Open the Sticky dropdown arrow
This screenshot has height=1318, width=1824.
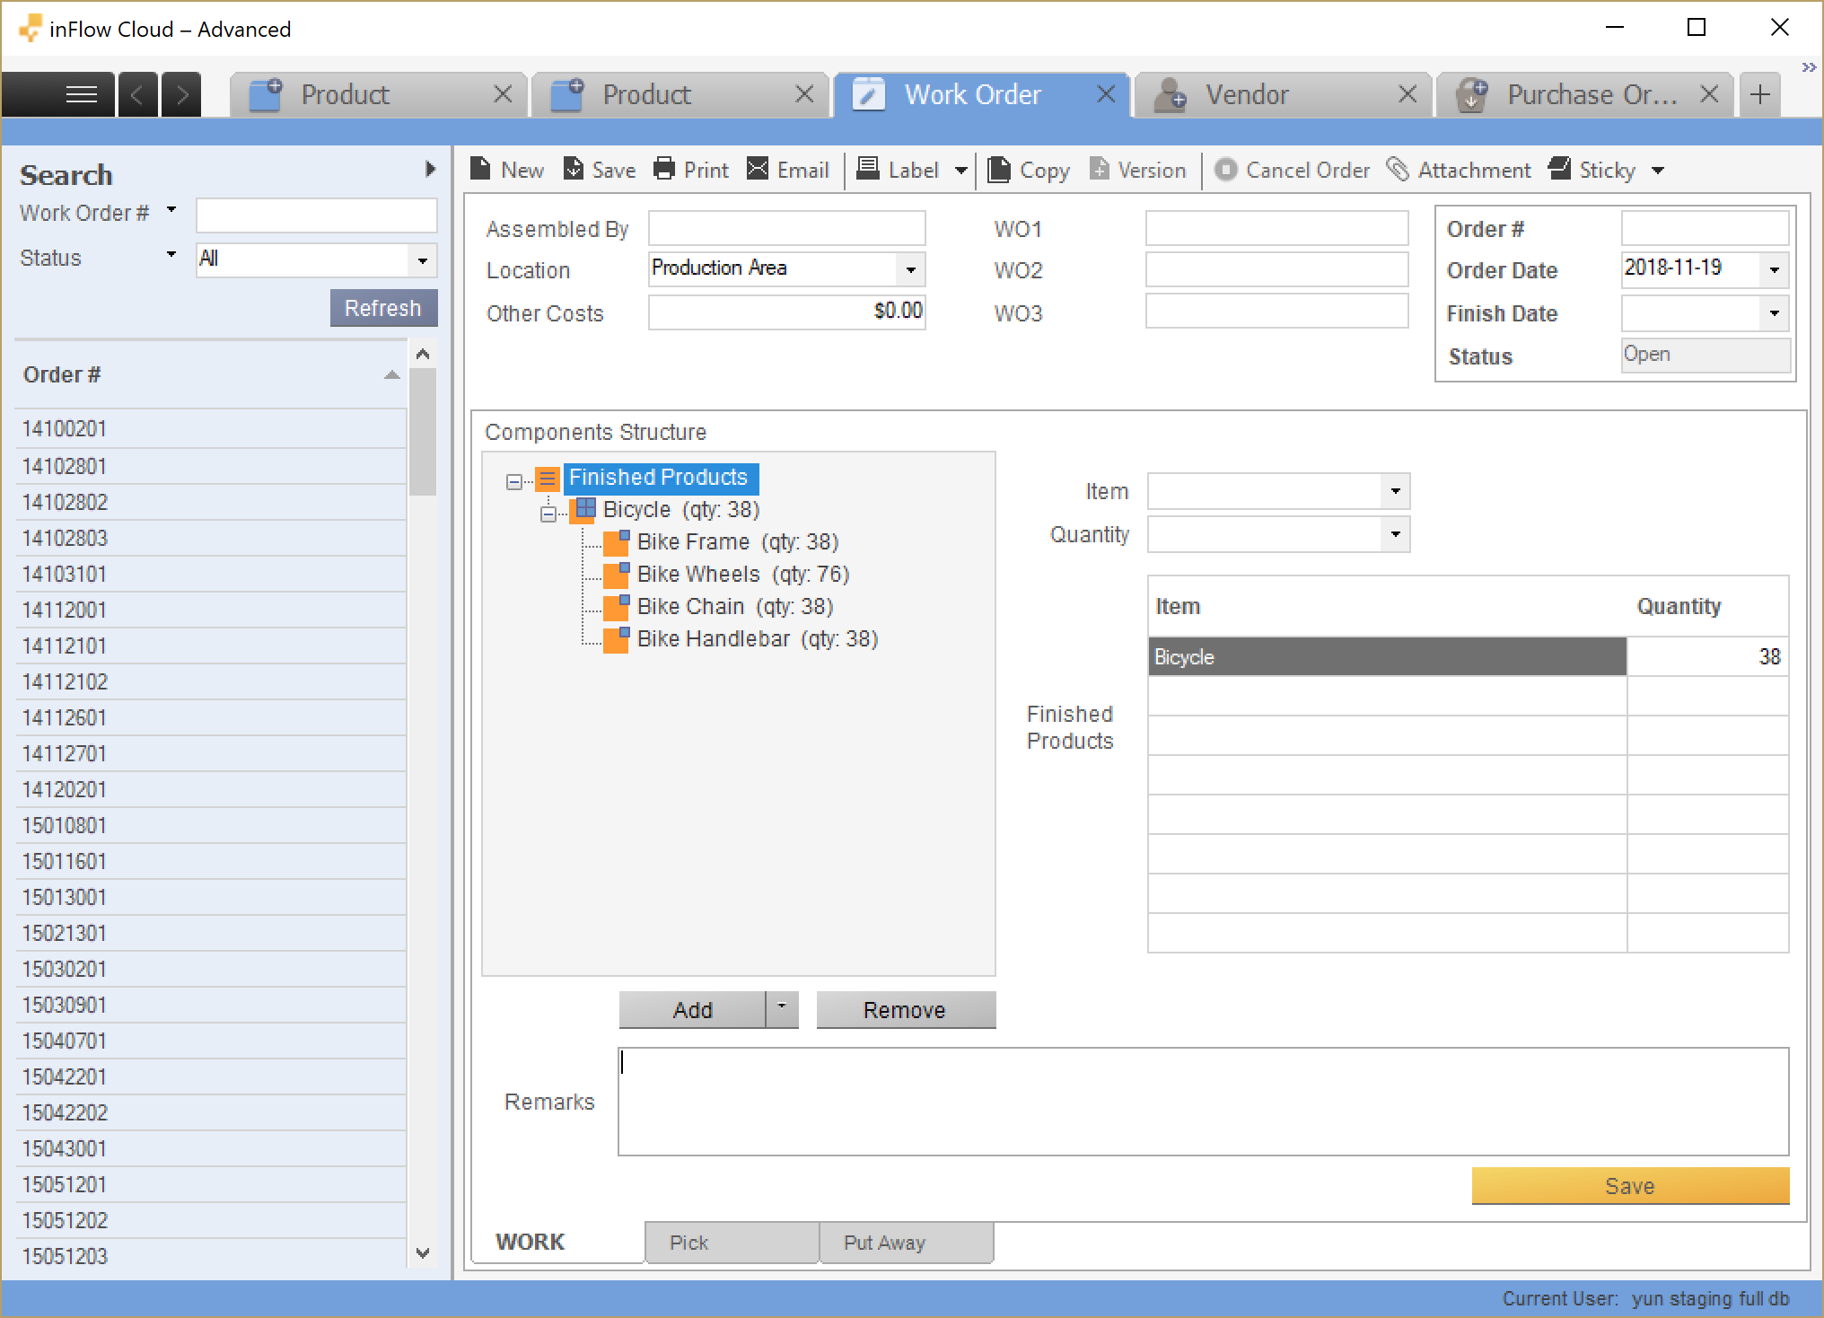point(1658,171)
